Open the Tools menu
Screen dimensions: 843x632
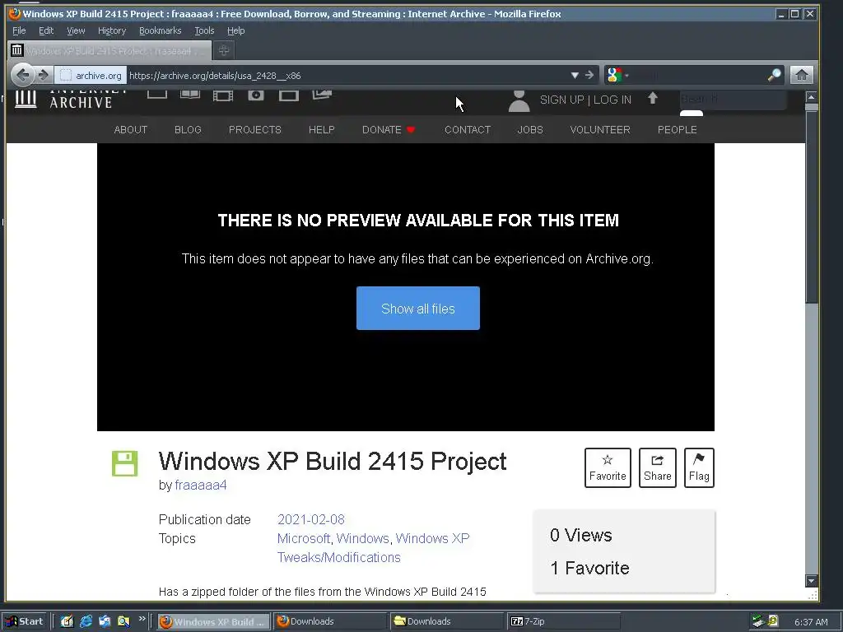point(204,30)
